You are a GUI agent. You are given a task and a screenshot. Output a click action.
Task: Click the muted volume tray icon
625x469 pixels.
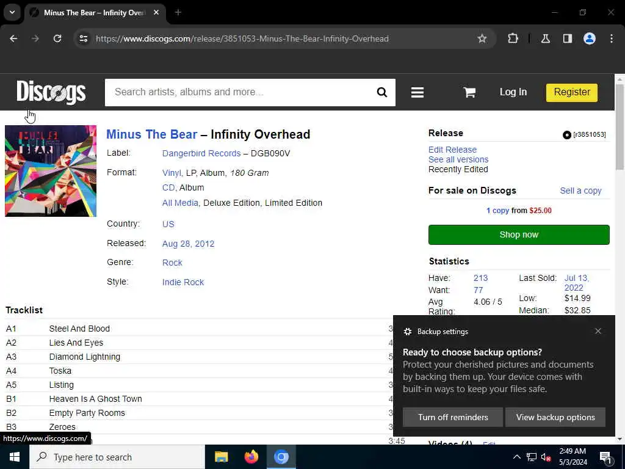pyautogui.click(x=546, y=457)
